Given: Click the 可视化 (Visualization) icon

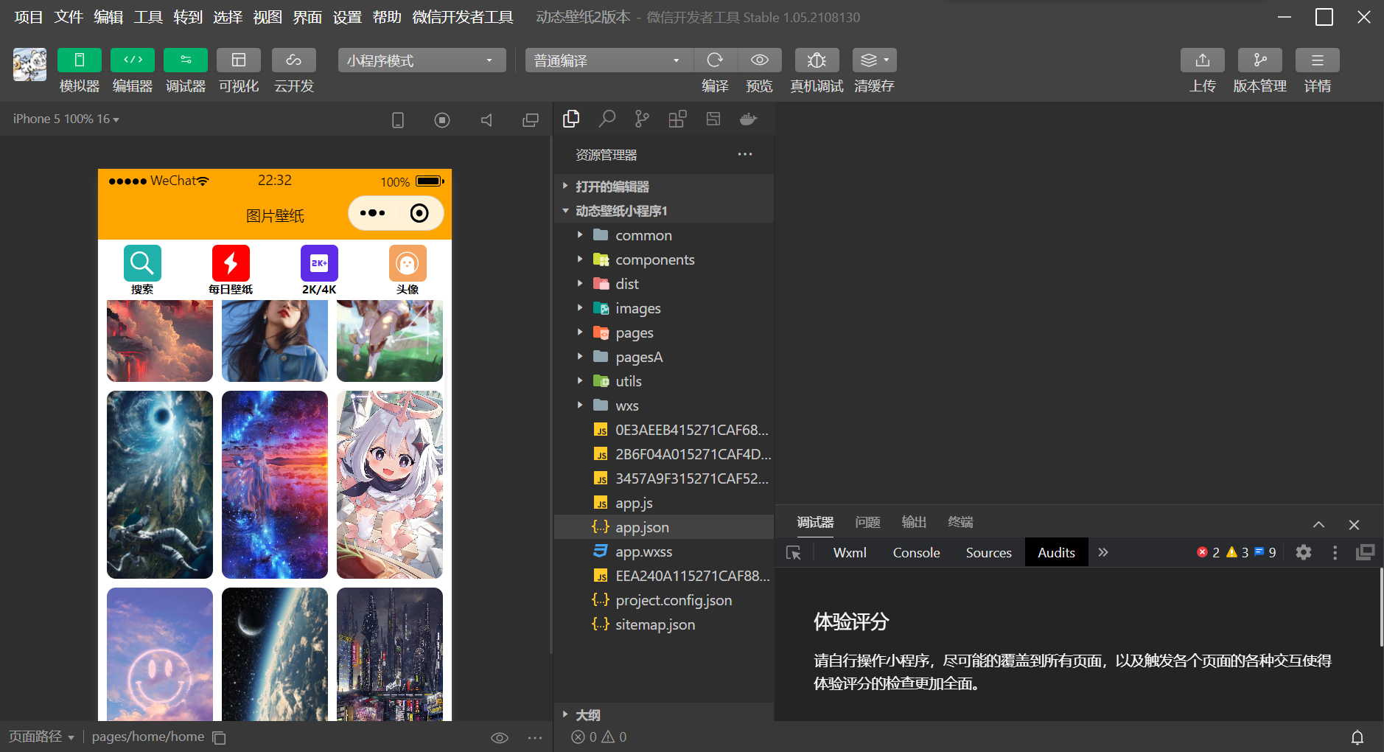Looking at the screenshot, I should (x=239, y=70).
